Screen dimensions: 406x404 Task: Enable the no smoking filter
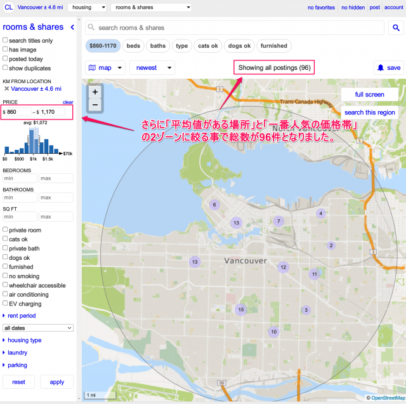click(5, 276)
